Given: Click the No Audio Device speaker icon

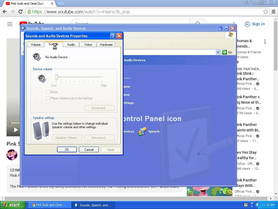Looking at the screenshot, I should [37, 57].
